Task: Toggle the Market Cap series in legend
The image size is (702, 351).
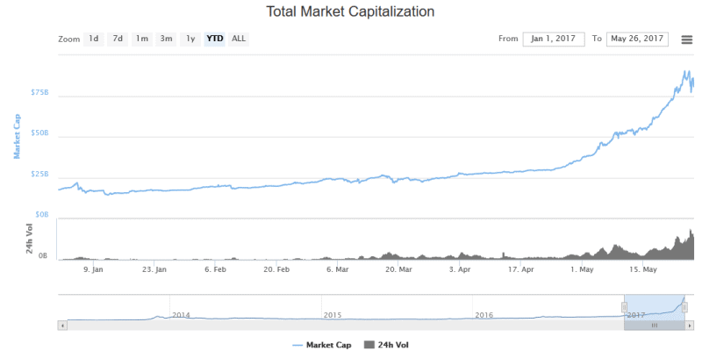Action: (x=322, y=345)
